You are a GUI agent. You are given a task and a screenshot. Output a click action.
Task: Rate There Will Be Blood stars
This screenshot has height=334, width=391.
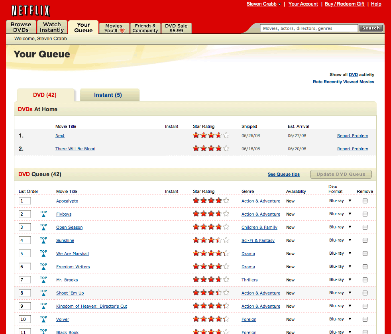click(x=211, y=148)
